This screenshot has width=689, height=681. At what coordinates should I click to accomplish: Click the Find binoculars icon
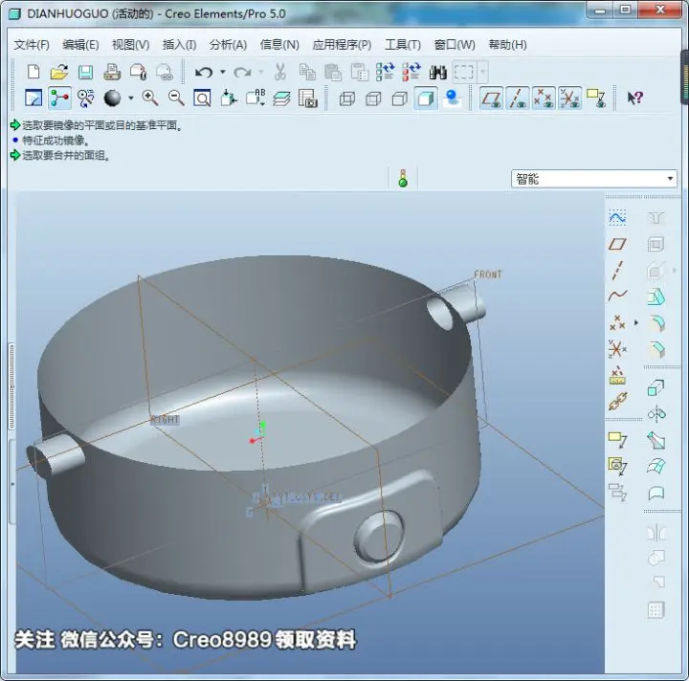click(x=437, y=72)
